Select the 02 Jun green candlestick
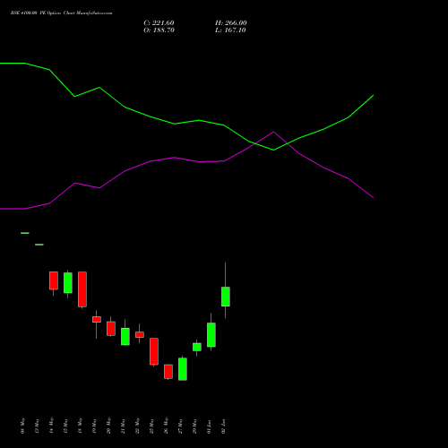The image size is (448, 448). tap(226, 297)
